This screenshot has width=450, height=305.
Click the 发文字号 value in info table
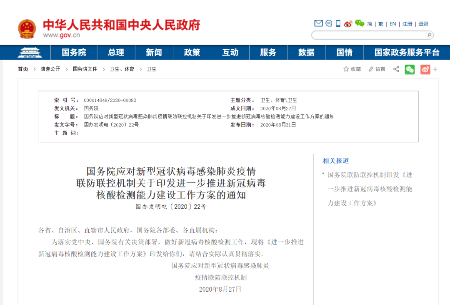click(111, 125)
